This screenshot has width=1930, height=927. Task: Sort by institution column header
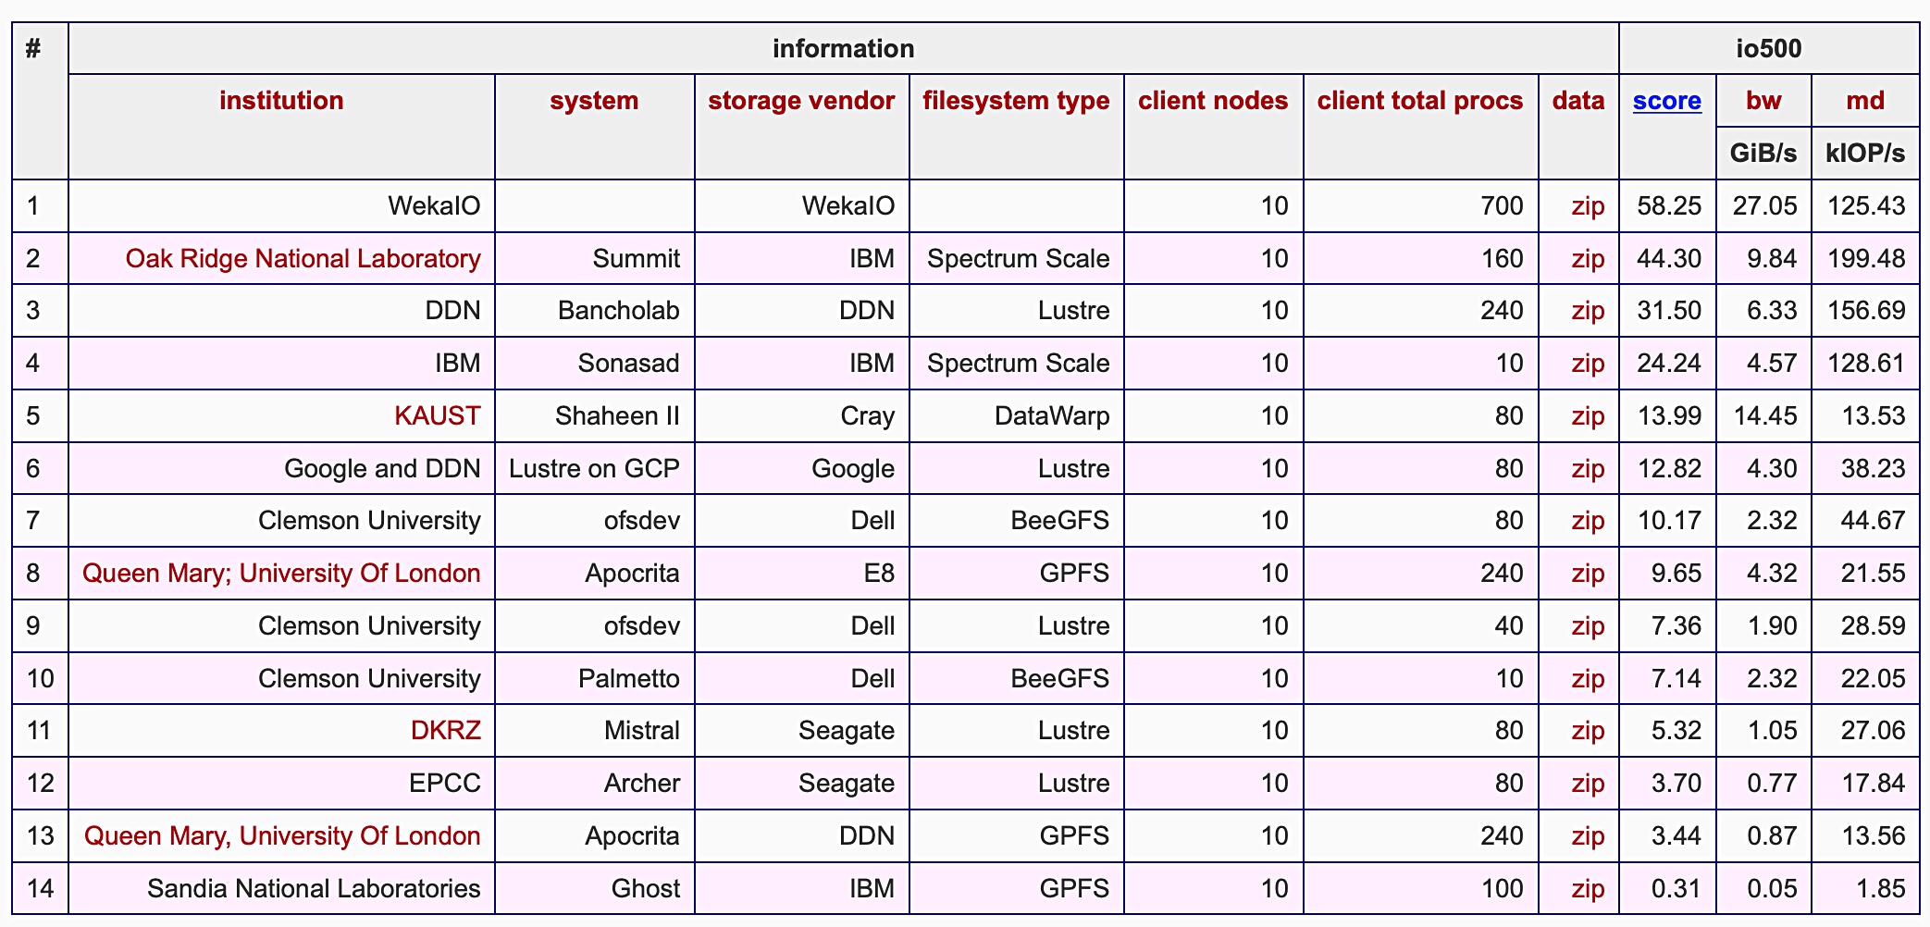point(281,101)
